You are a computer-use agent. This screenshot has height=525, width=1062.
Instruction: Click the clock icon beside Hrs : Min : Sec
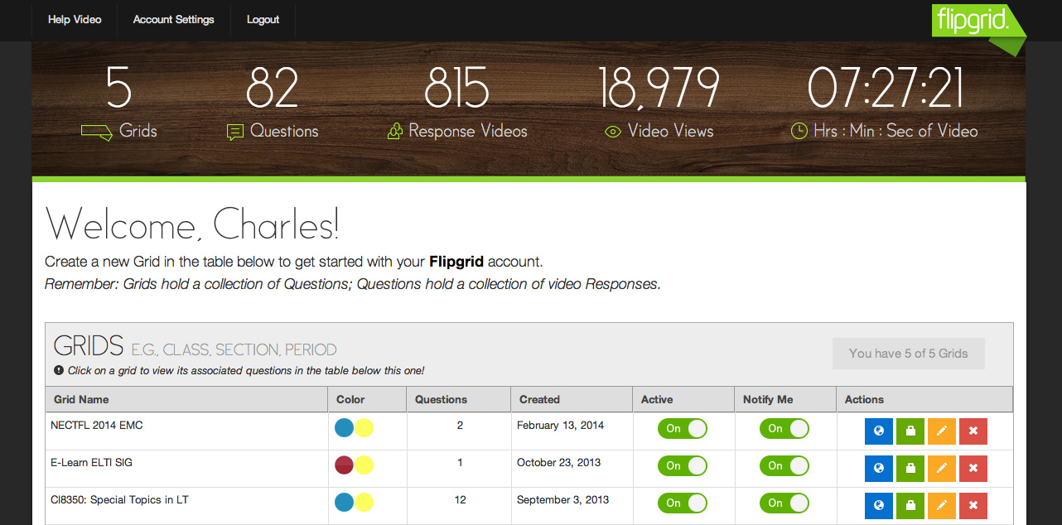click(x=799, y=131)
